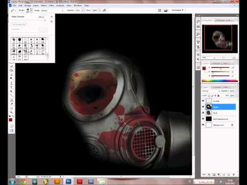This screenshot has width=247, height=185.
Task: Open the Window menu
Action: (x=78, y=6)
